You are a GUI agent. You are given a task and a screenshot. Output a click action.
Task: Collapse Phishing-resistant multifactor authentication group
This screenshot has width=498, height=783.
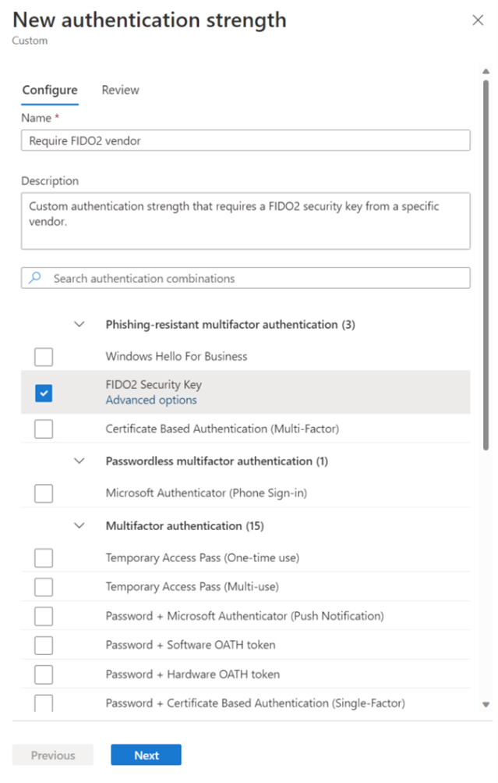79,325
